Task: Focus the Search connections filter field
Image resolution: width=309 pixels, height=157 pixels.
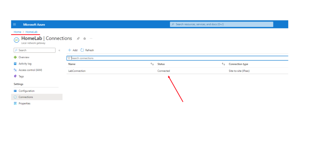Action: click(x=178, y=58)
